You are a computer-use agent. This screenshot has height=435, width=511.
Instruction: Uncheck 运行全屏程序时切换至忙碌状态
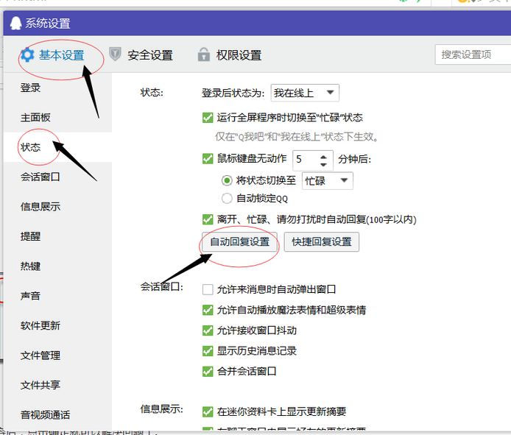coord(208,117)
